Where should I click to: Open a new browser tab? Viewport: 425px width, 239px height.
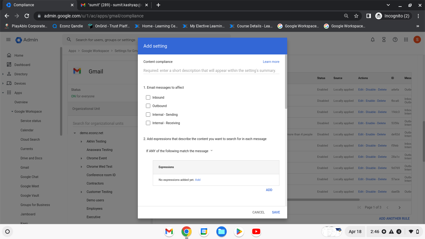tap(158, 5)
